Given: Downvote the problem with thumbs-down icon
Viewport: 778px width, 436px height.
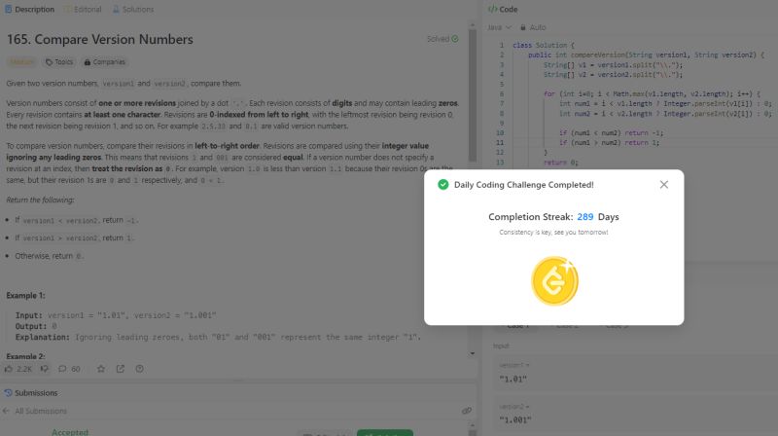Looking at the screenshot, I should pos(45,369).
